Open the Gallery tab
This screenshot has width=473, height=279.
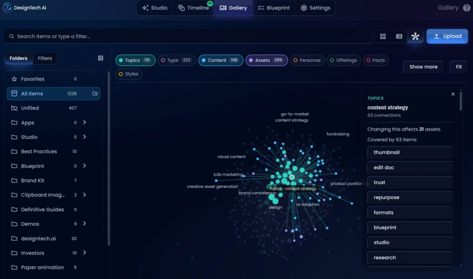click(234, 8)
